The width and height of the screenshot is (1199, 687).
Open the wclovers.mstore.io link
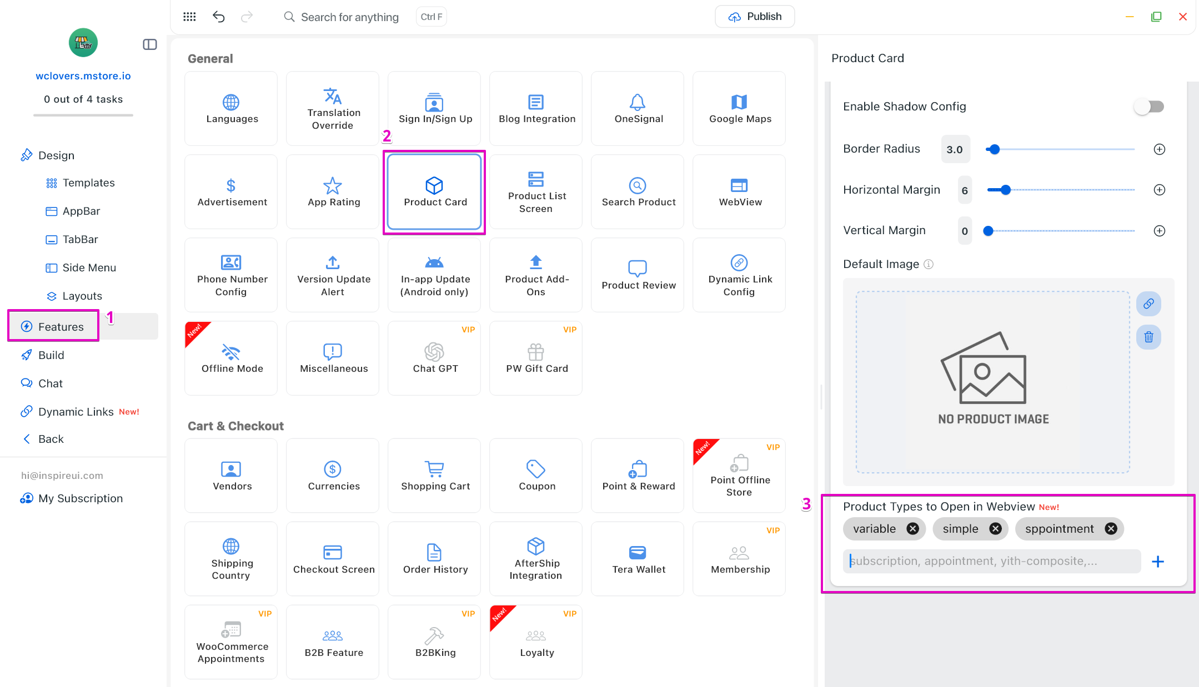coord(83,76)
